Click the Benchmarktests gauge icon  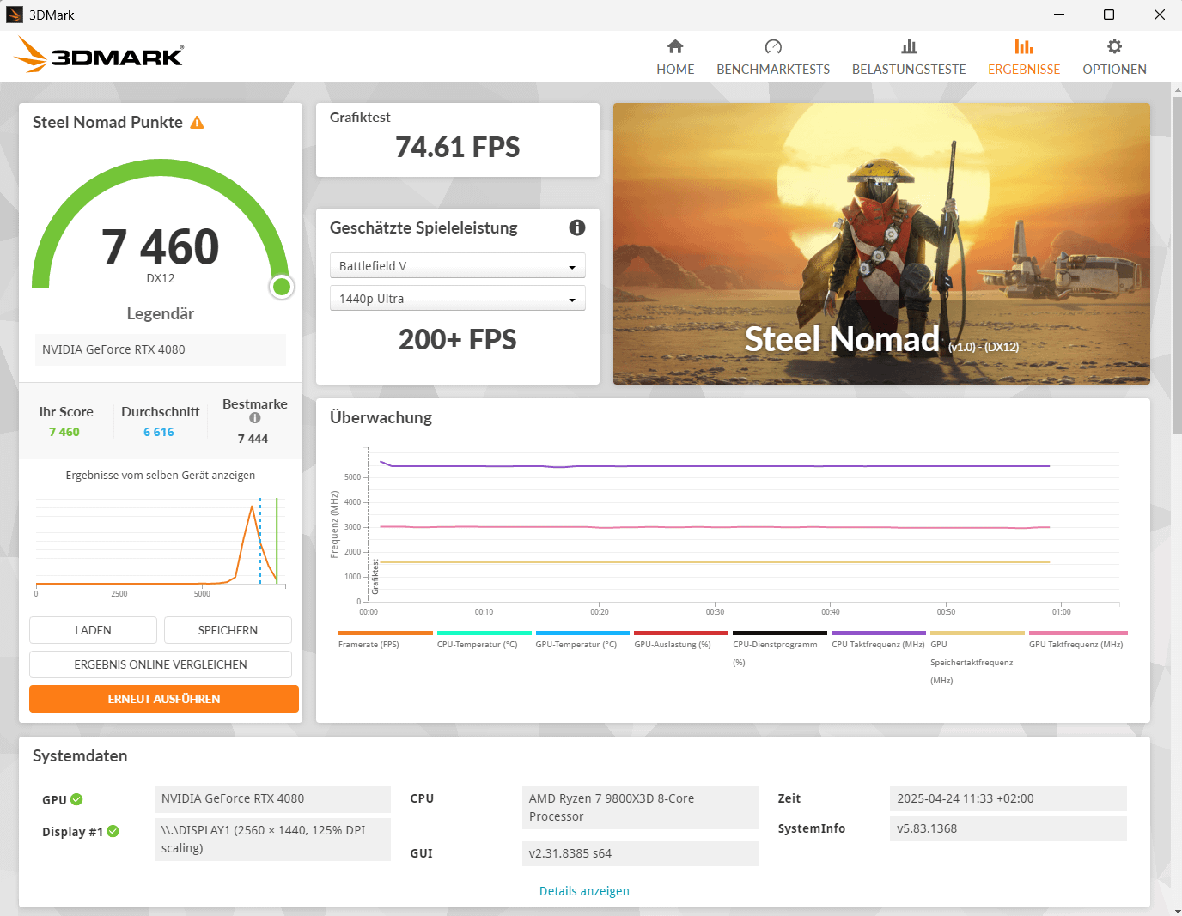point(773,46)
